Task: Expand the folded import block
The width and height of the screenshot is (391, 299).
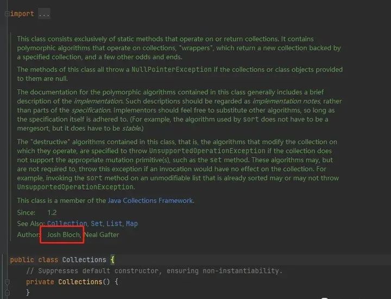Action: pos(7,14)
